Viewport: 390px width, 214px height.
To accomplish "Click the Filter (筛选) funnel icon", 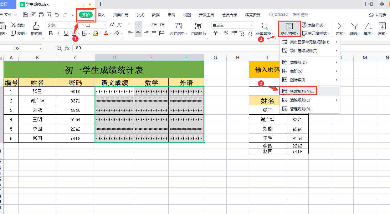I will click(x=354, y=26).
